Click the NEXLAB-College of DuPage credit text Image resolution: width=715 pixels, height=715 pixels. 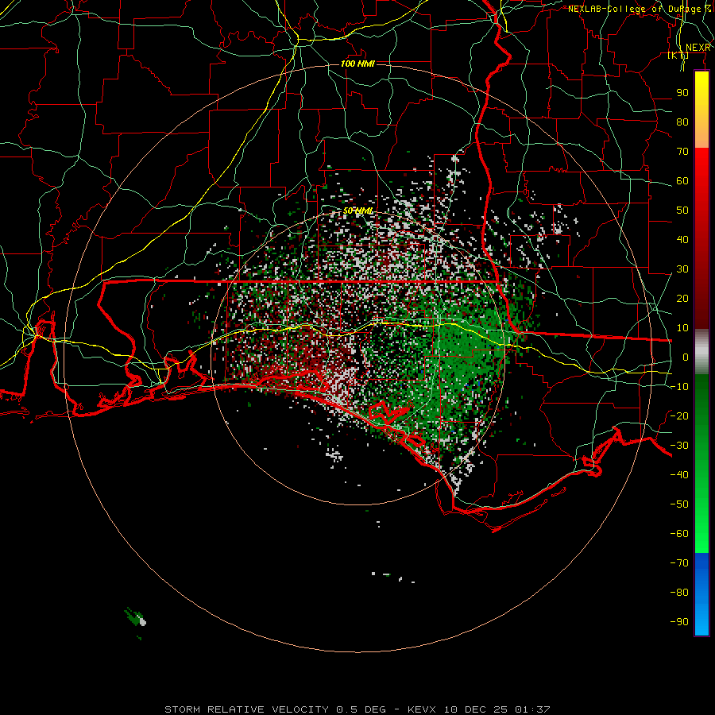click(640, 9)
